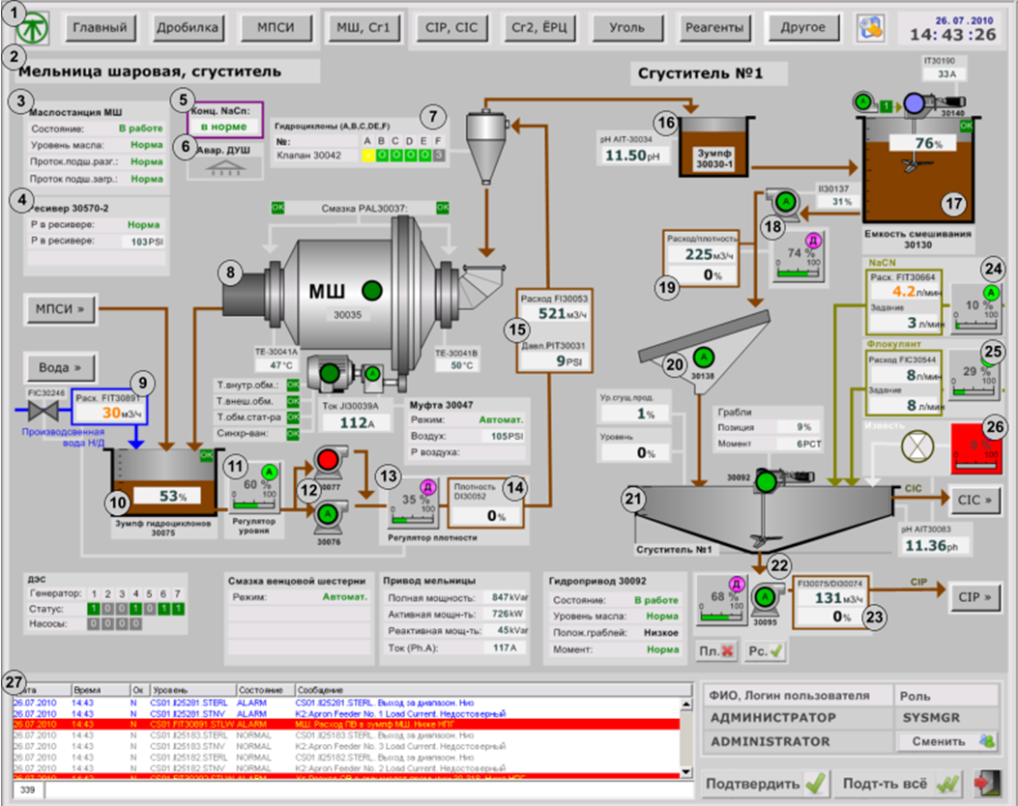The width and height of the screenshot is (1018, 806).
Task: Toggle hydrocyclone valve C status box
Action: point(396,155)
